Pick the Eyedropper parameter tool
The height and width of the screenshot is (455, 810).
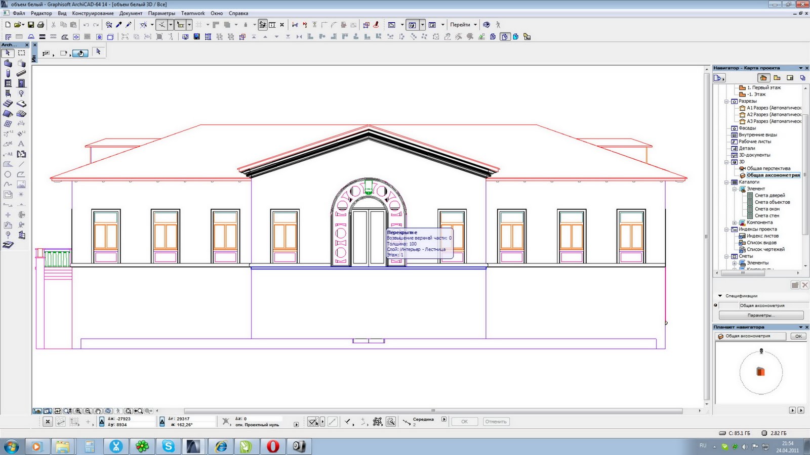(x=119, y=24)
